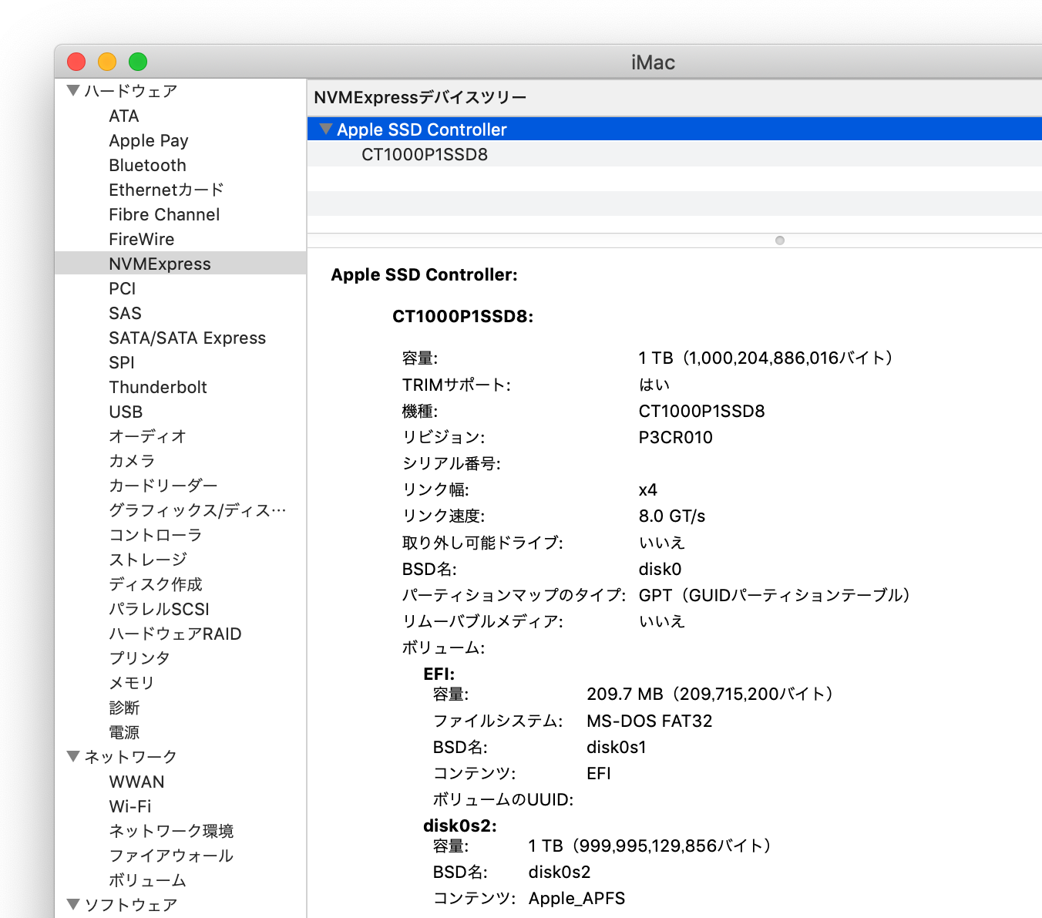
Task: Select ボリューム under ネットワーク
Action: click(x=147, y=880)
